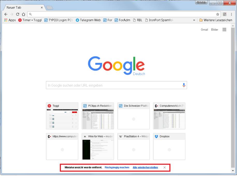The width and height of the screenshot is (237, 192).
Task: Open the Timer Toggl bookmark
Action: point(30,20)
